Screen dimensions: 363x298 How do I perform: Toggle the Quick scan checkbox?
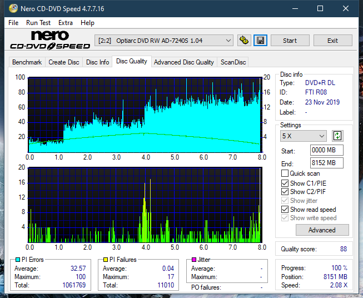285,173
